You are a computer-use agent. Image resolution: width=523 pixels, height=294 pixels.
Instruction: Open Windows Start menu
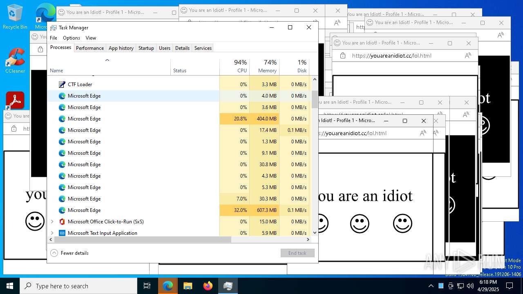[10, 286]
